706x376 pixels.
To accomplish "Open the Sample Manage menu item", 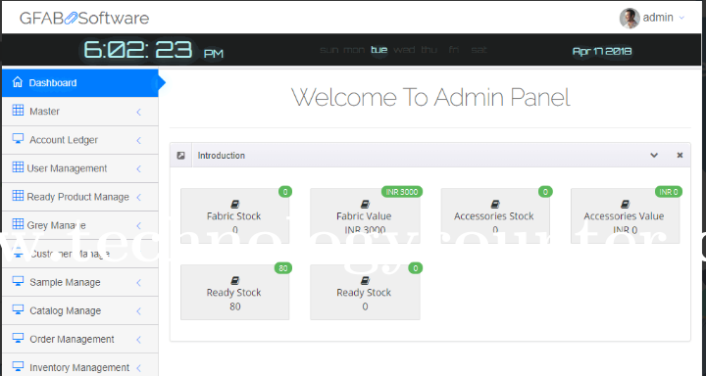I will click(80, 282).
